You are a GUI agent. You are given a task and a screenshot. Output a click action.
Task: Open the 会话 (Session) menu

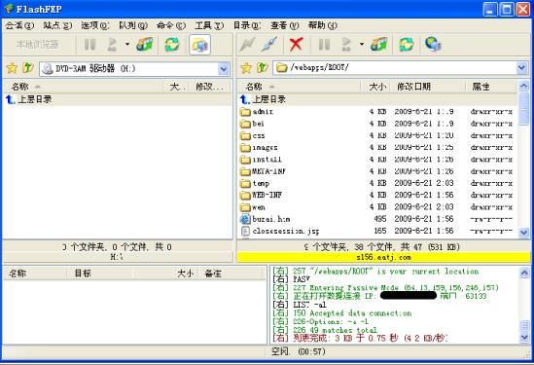19,25
